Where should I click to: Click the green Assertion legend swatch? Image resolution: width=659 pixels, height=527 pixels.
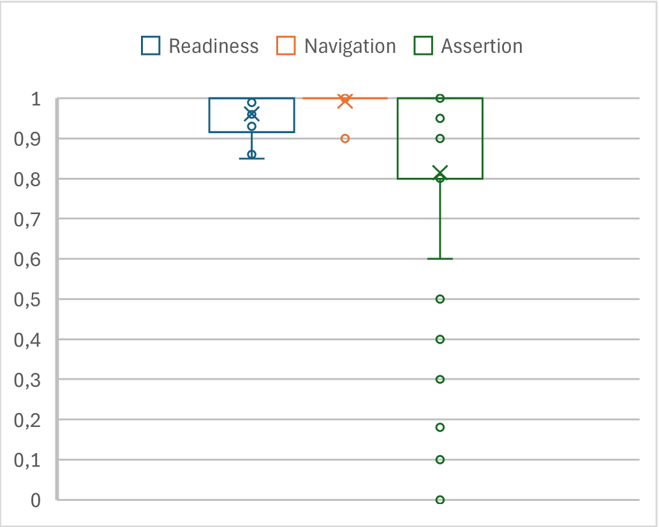[424, 46]
